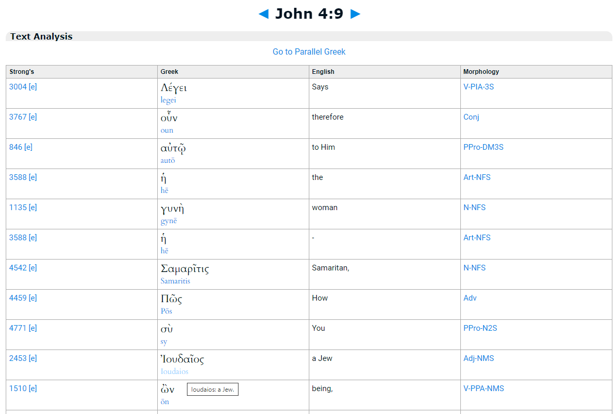The image size is (615, 414).
Task: Open the Adj-NMS morphology link
Action: click(479, 358)
